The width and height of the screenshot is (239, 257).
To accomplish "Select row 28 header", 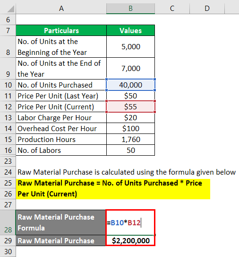I will pyautogui.click(x=8, y=222).
